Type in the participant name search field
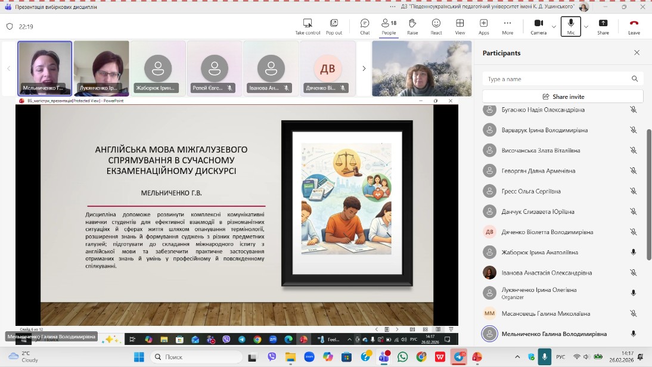 point(557,79)
